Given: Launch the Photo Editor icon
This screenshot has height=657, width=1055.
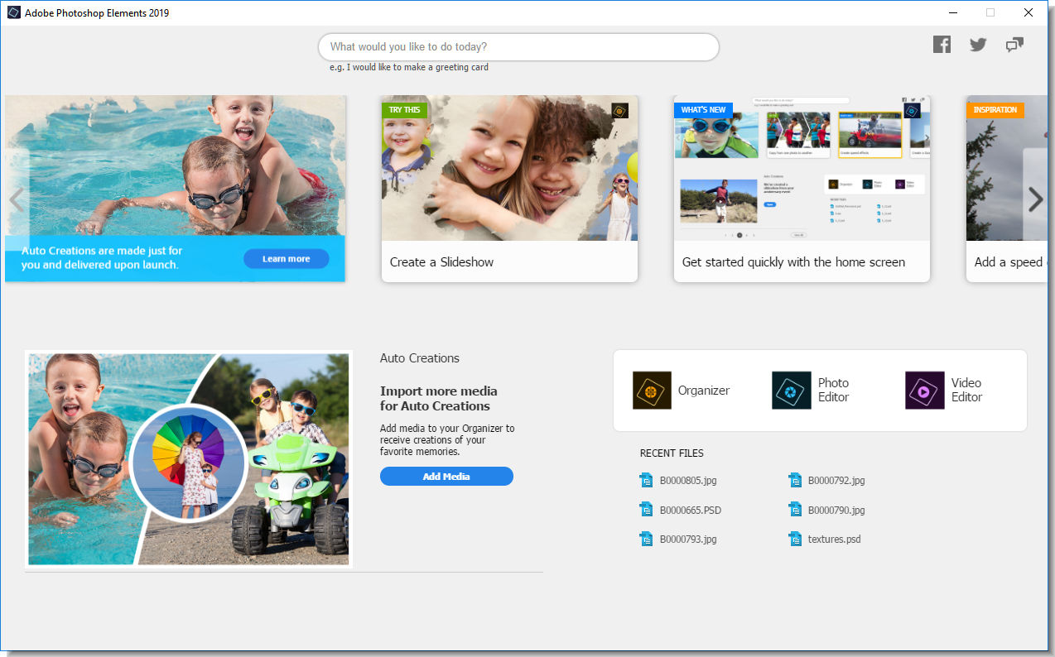Looking at the screenshot, I should pyautogui.click(x=792, y=390).
